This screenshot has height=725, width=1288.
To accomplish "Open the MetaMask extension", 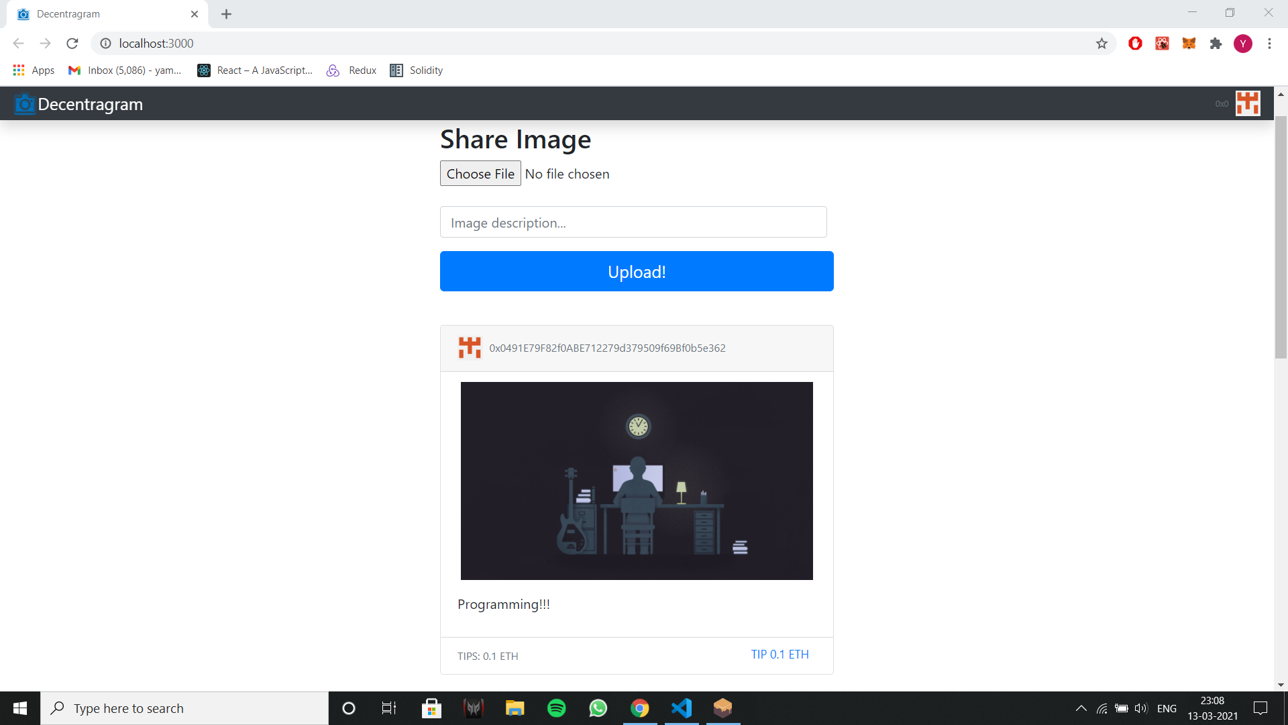I will (x=1189, y=43).
